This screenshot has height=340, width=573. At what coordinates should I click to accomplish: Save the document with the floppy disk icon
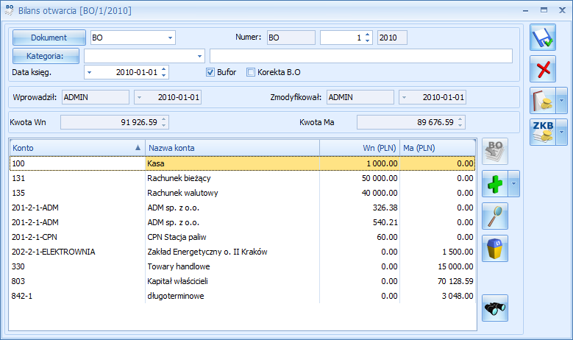(543, 38)
